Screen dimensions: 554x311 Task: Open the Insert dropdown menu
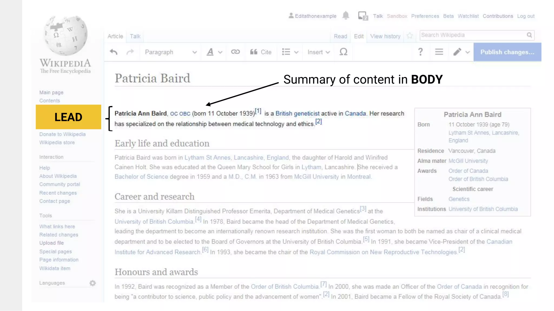click(x=319, y=52)
